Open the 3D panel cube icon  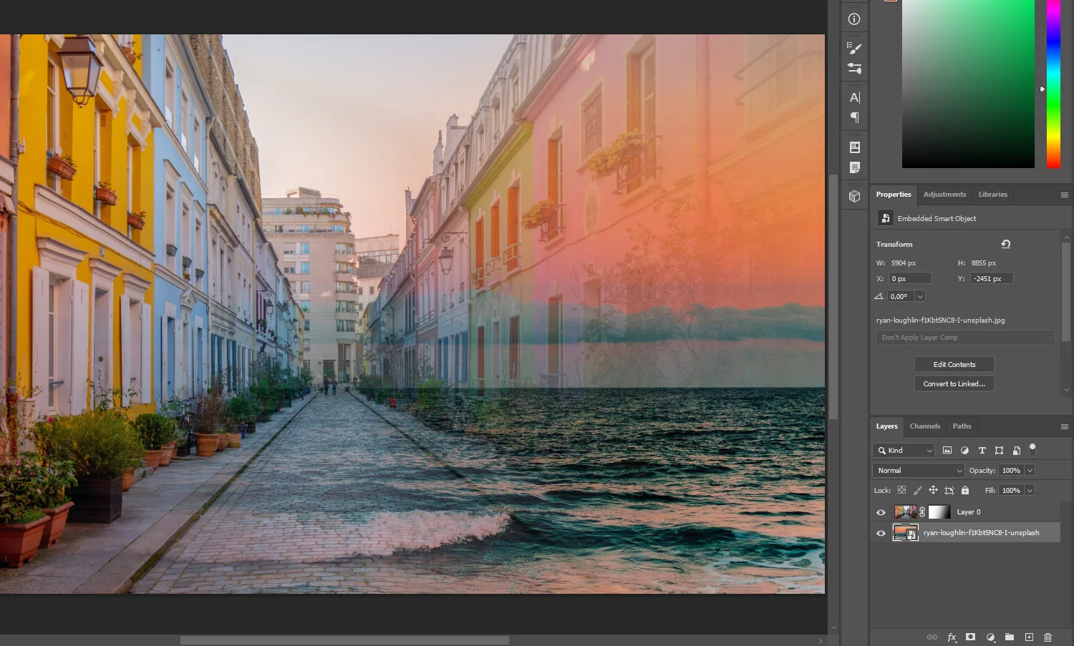click(854, 196)
